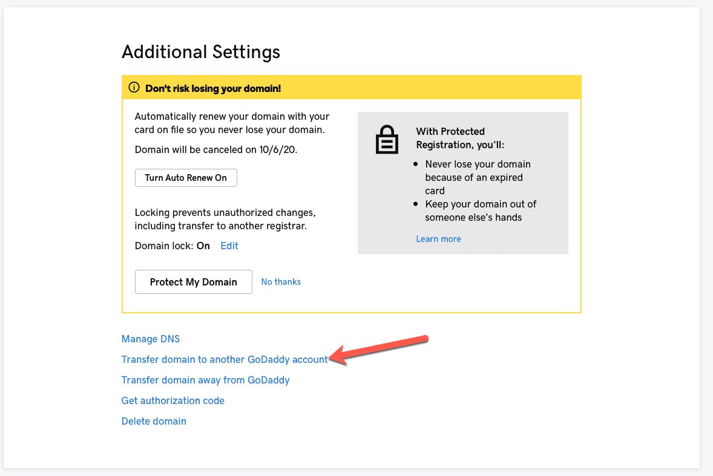
Task: Click the Protected Registration info panel
Action: (462, 181)
